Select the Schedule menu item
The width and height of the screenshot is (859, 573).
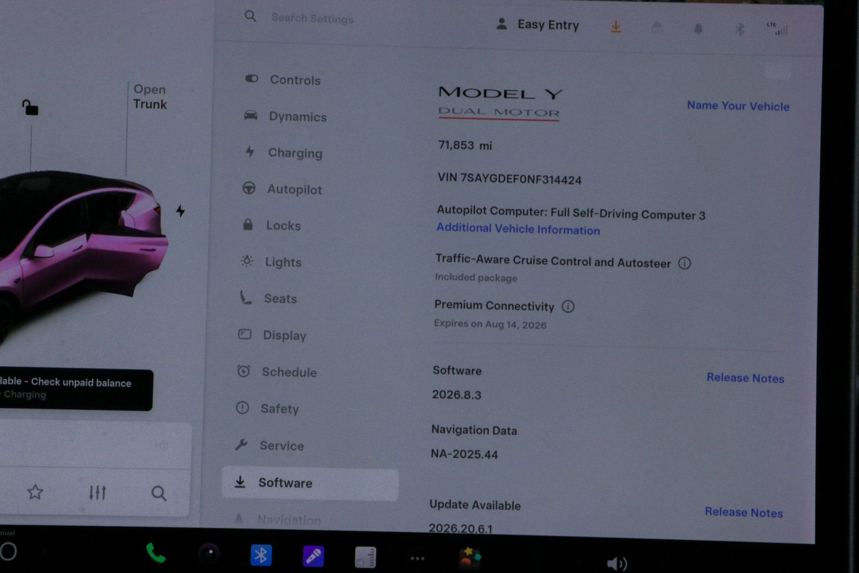(277, 372)
